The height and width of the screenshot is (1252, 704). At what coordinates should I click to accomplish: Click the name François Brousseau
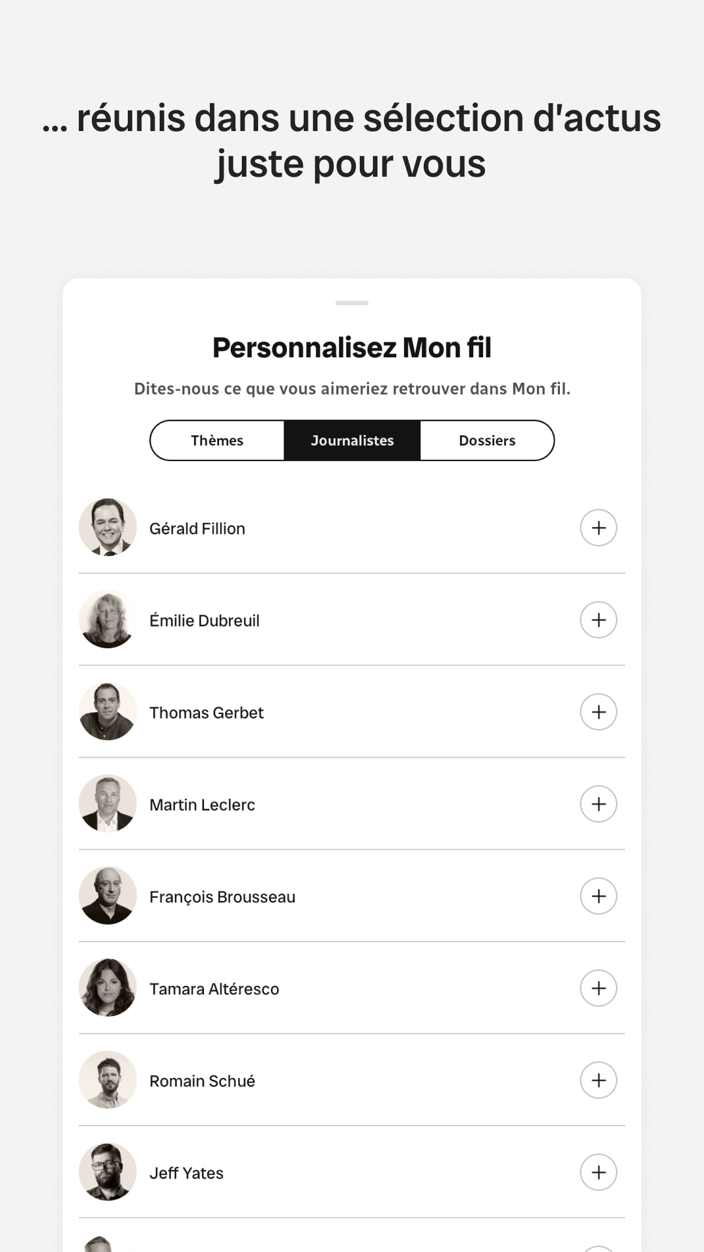(x=222, y=897)
